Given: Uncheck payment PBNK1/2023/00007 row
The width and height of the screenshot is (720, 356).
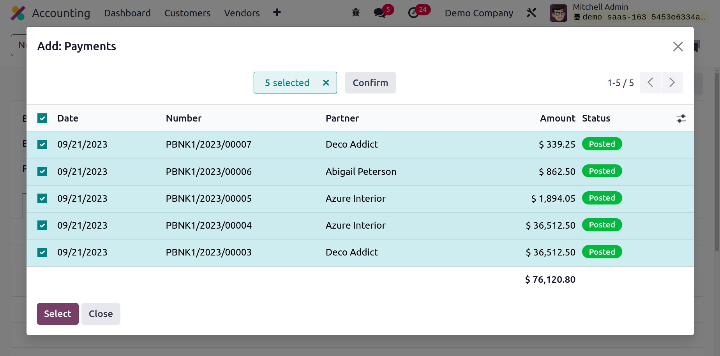Looking at the screenshot, I should click(x=42, y=145).
